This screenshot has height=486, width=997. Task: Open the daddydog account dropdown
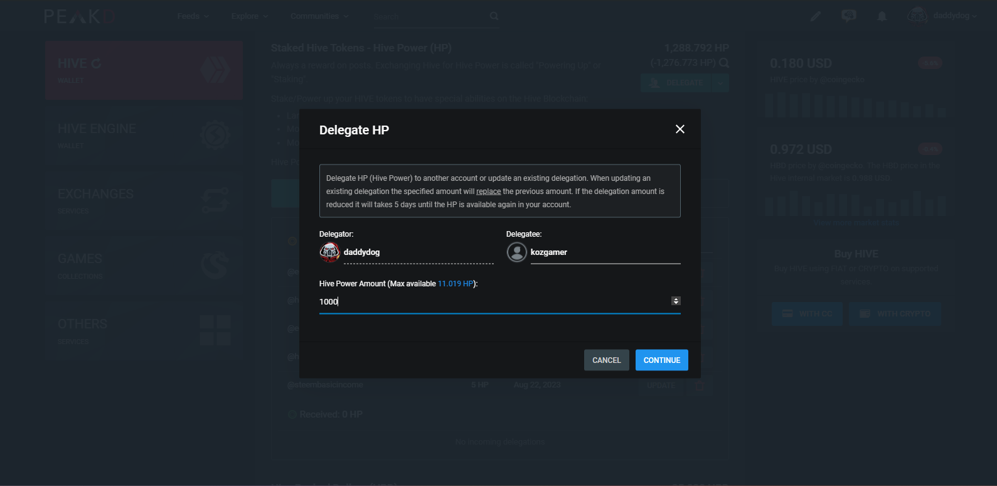955,16
